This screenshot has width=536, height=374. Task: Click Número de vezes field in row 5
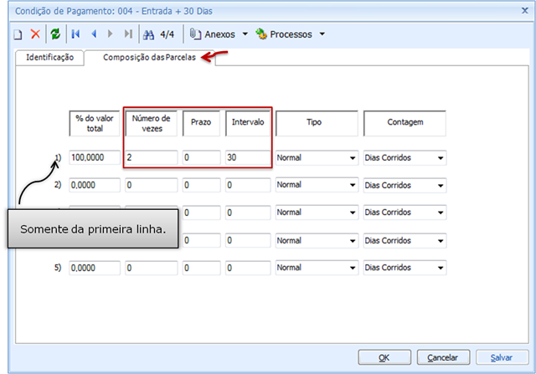151,268
